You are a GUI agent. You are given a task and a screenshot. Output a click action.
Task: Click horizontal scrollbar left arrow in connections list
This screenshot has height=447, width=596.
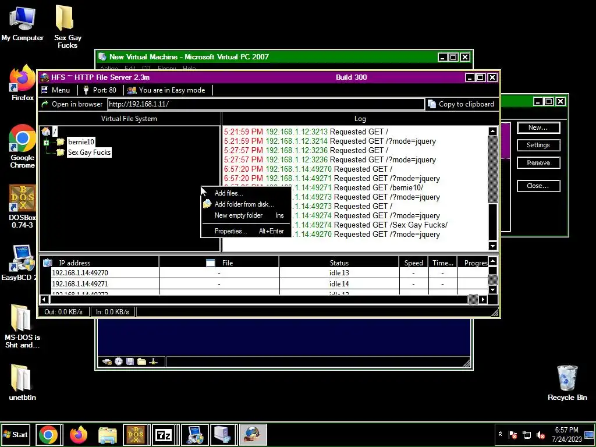click(44, 300)
